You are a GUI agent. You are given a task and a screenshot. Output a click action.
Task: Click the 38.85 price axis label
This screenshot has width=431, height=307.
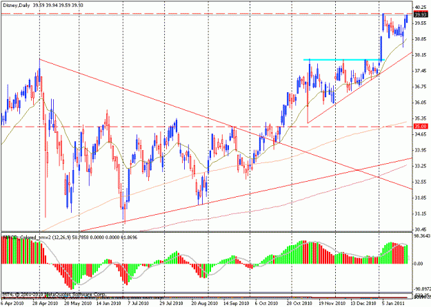coord(421,39)
